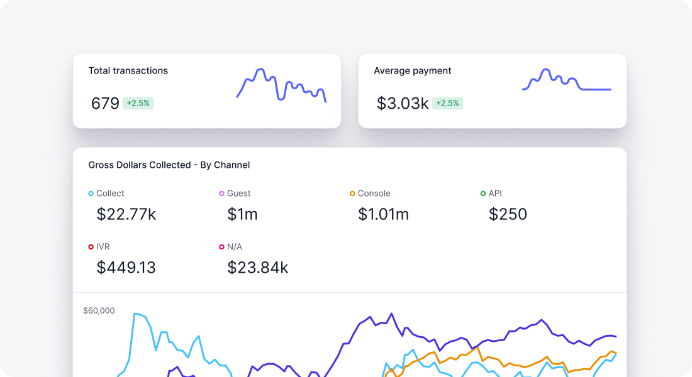
Task: Click the $22.77k Collect amount
Action: click(x=126, y=214)
